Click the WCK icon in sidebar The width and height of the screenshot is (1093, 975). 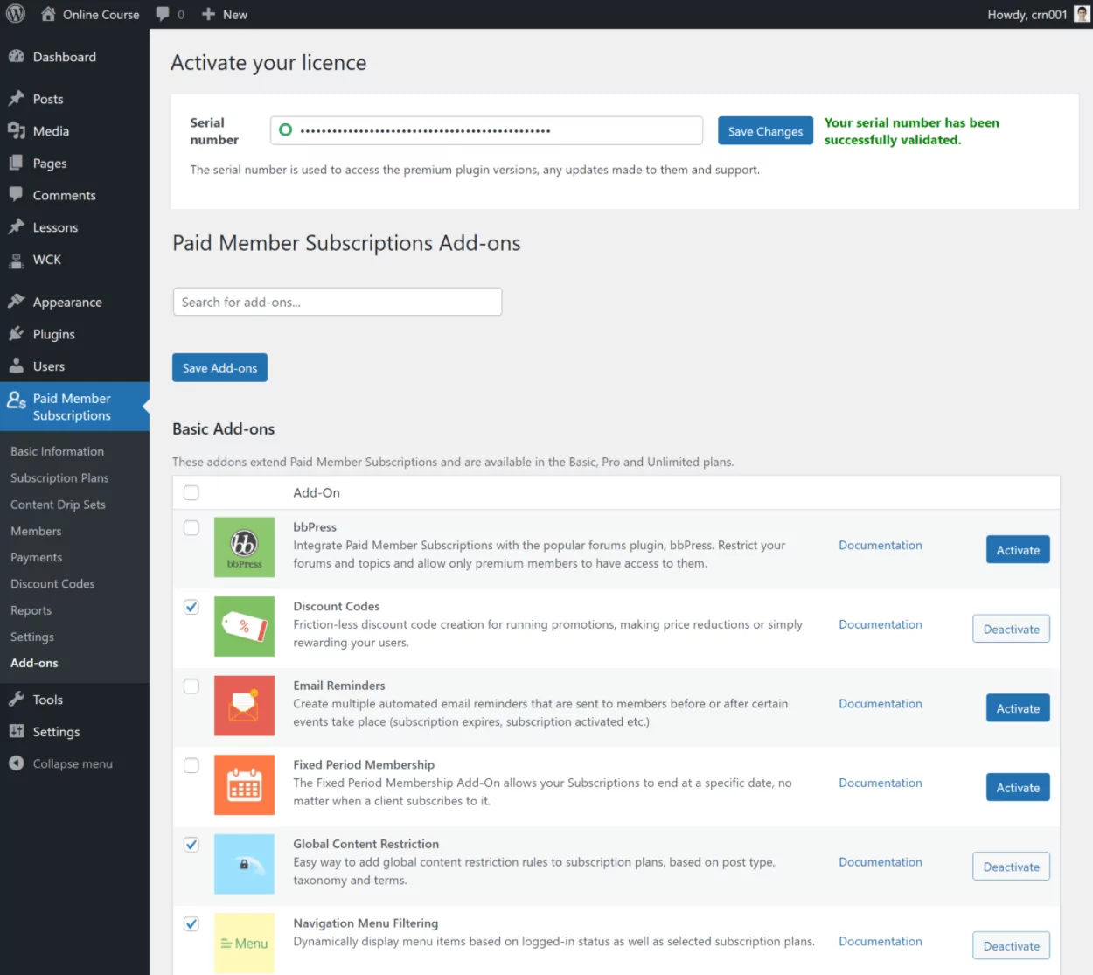click(16, 260)
